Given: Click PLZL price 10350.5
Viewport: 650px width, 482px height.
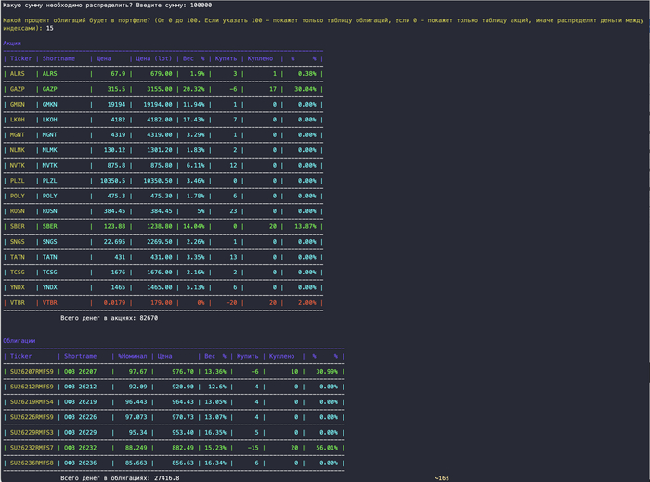Looking at the screenshot, I should point(112,182).
